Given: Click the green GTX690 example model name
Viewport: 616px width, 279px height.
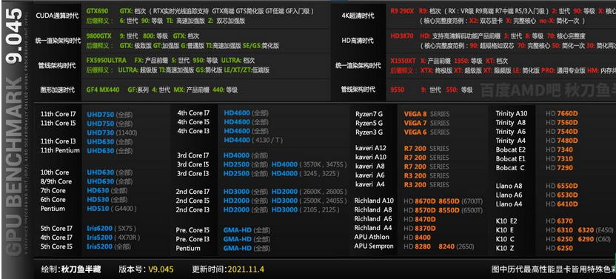Looking at the screenshot, I should (97, 11).
